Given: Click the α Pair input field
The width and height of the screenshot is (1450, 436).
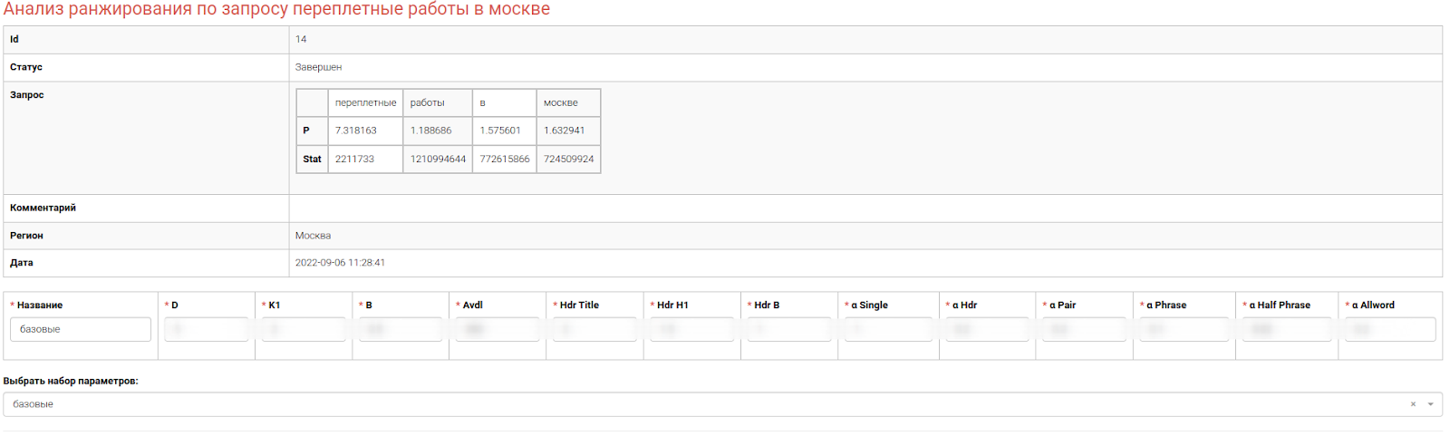Looking at the screenshot, I should [x=1084, y=329].
